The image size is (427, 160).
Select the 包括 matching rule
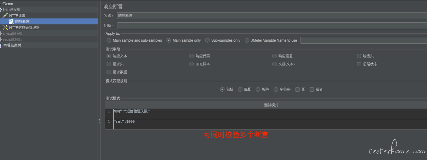(x=222, y=89)
